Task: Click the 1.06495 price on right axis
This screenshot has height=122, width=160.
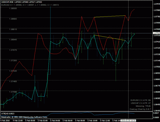Action: click(157, 104)
